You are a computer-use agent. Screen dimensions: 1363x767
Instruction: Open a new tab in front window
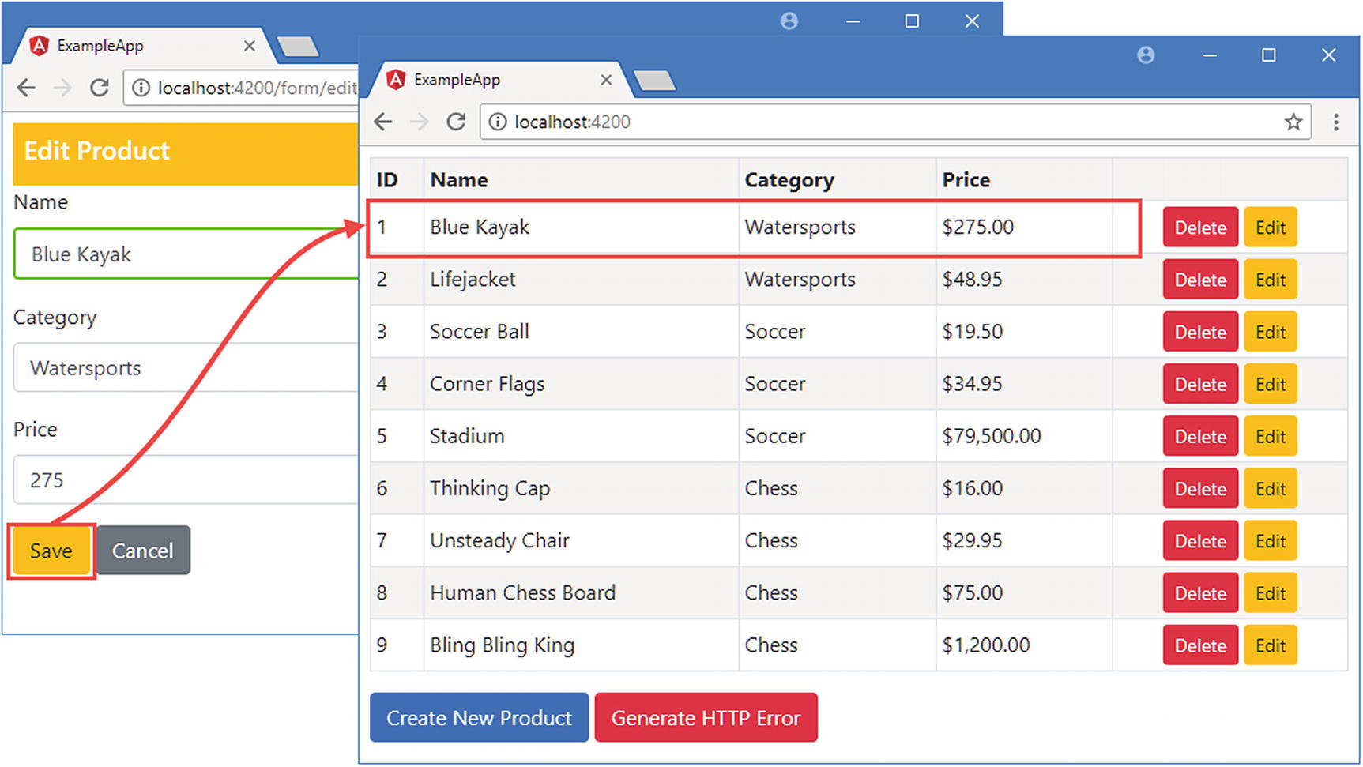pos(654,81)
